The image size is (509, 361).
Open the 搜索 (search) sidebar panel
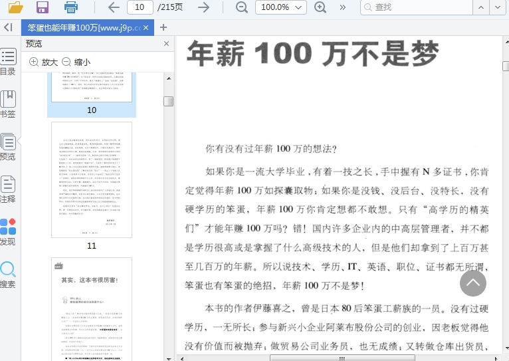coord(8,275)
